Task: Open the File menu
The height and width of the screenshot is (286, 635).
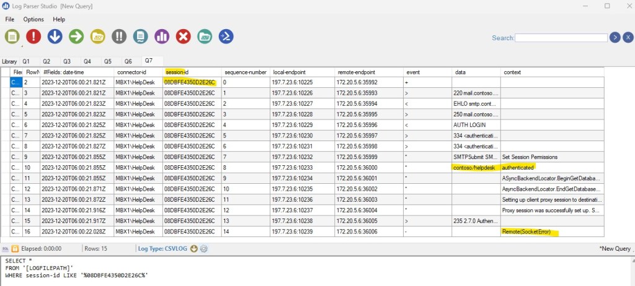Action: pos(10,19)
